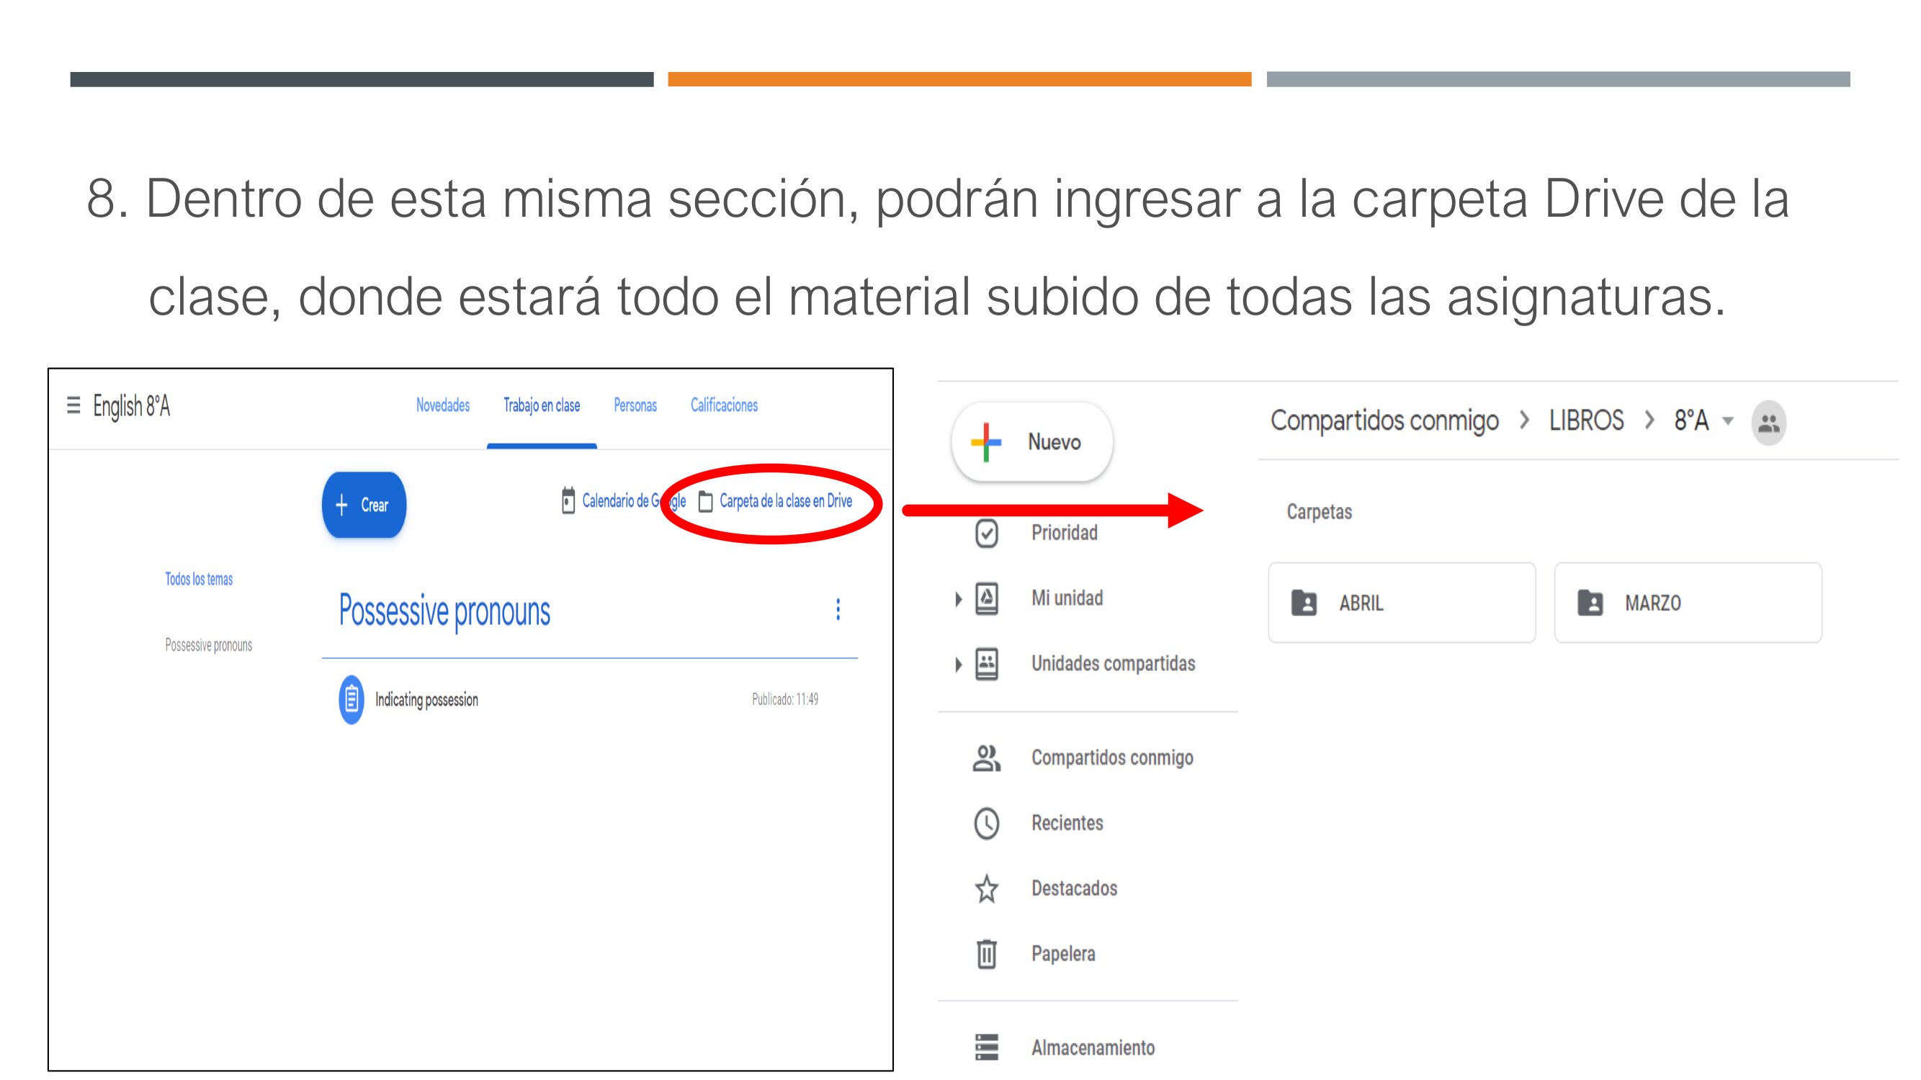The image size is (1921, 1080).
Task: Open Carpeta de la clase en Drive link
Action: point(784,502)
